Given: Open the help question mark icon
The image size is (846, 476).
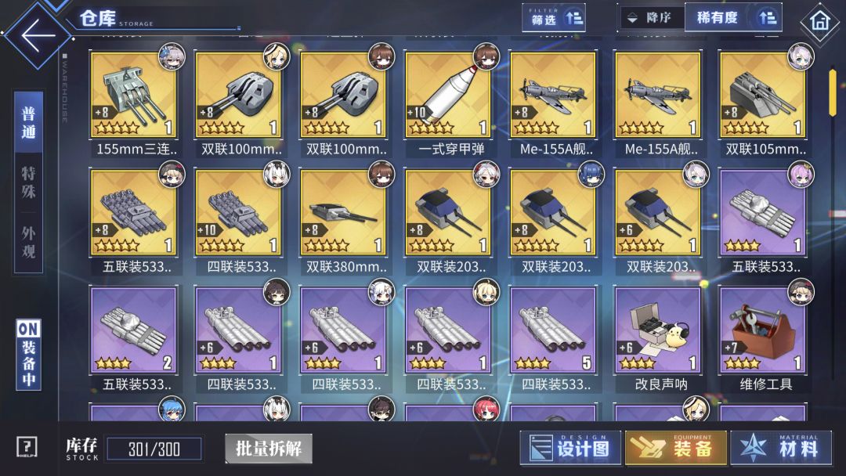Looking at the screenshot, I should click(27, 447).
